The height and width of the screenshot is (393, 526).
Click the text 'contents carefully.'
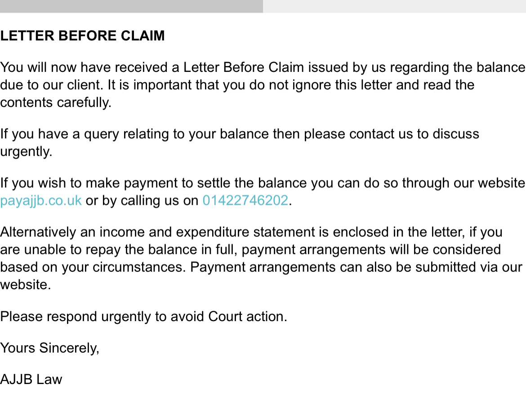56,102
